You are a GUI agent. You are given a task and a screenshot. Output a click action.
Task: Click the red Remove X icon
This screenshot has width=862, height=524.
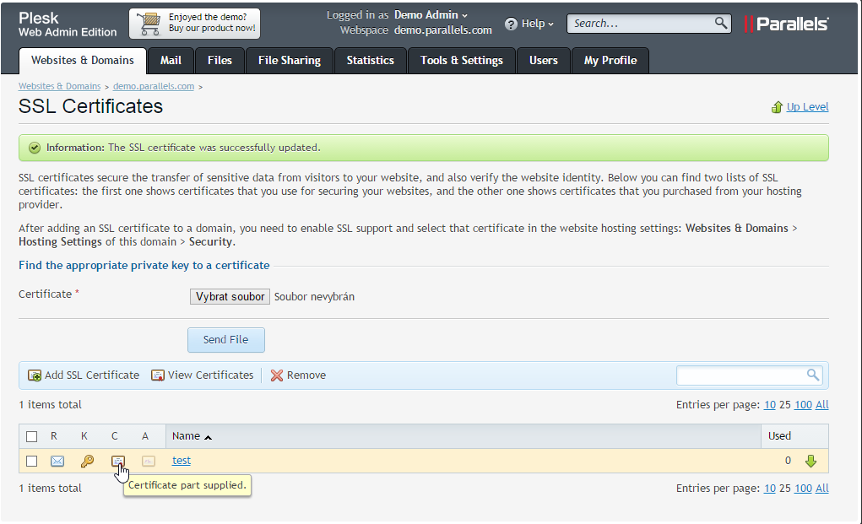point(277,375)
